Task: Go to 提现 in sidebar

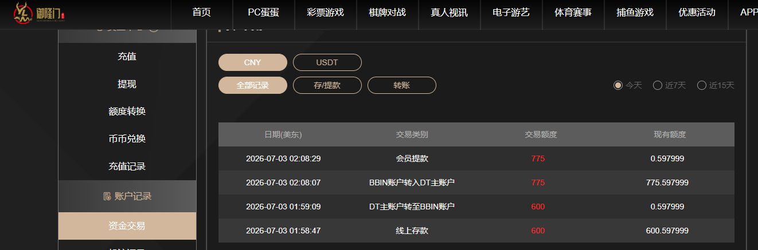Action: click(127, 84)
